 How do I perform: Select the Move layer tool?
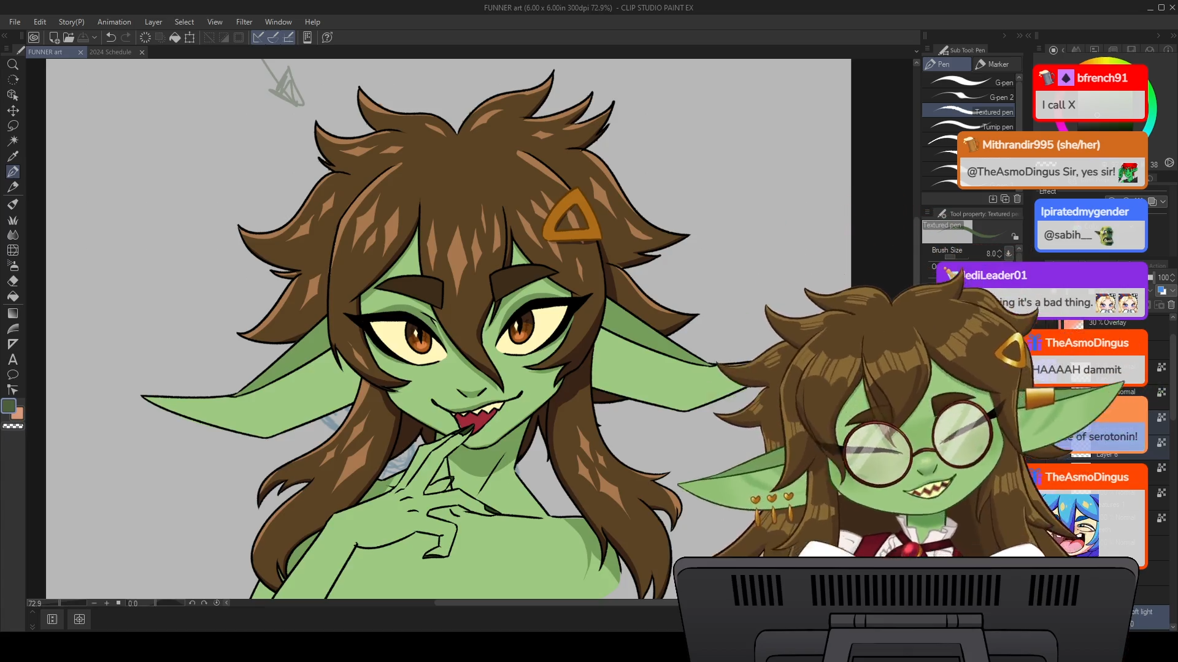pos(12,110)
